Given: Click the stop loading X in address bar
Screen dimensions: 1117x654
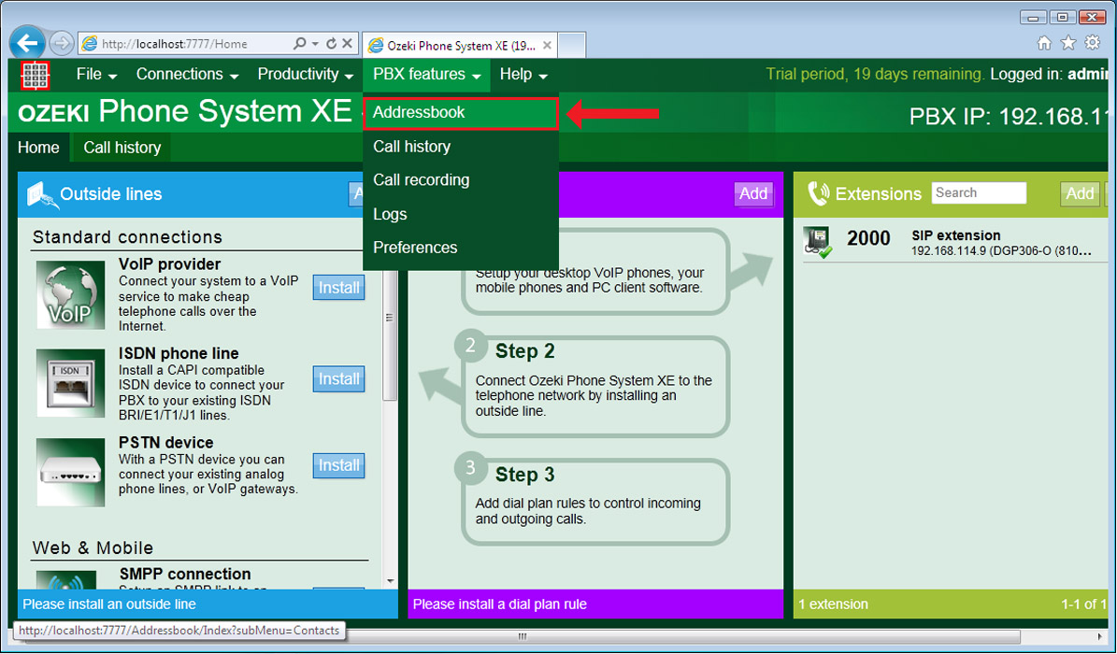Looking at the screenshot, I should [347, 44].
